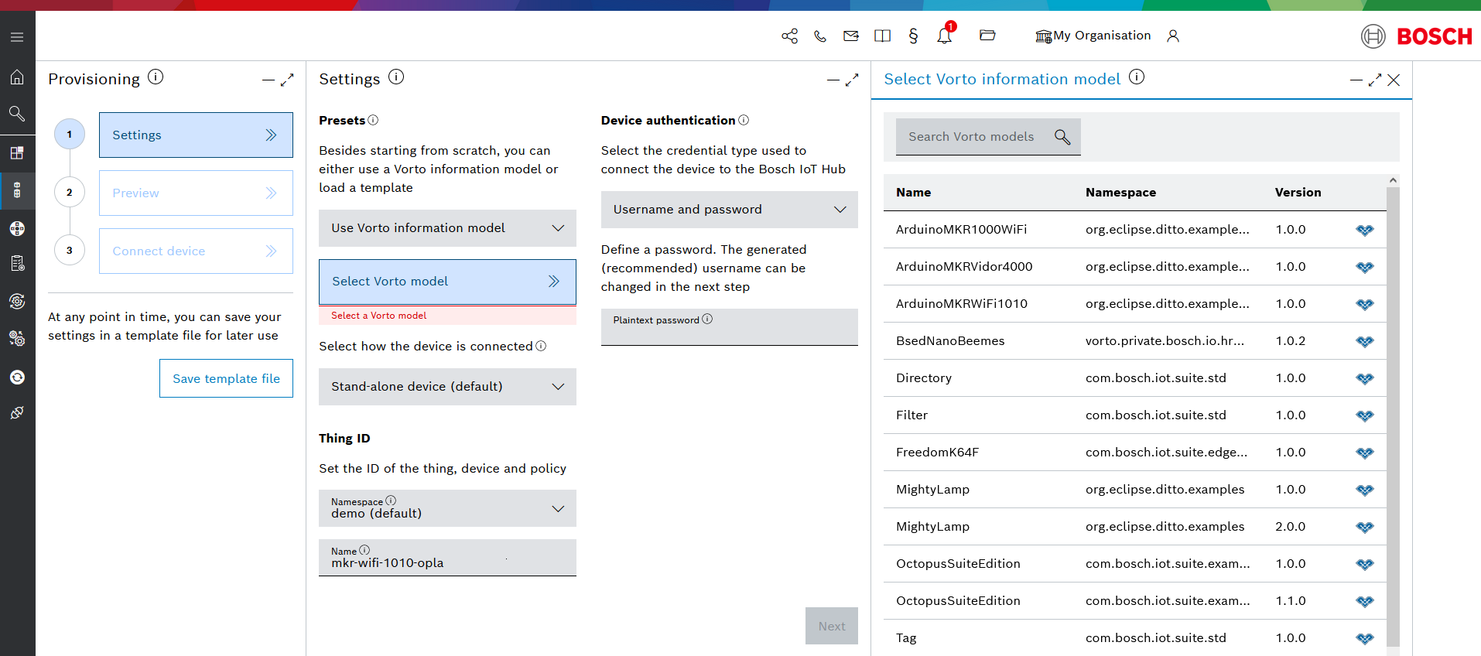This screenshot has width=1481, height=656.
Task: Open plug connections icon in sidebar
Action: click(17, 412)
